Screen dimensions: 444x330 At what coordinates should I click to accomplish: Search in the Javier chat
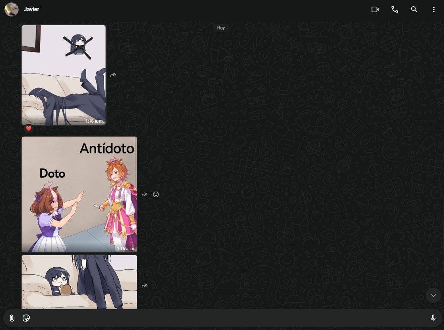[414, 10]
